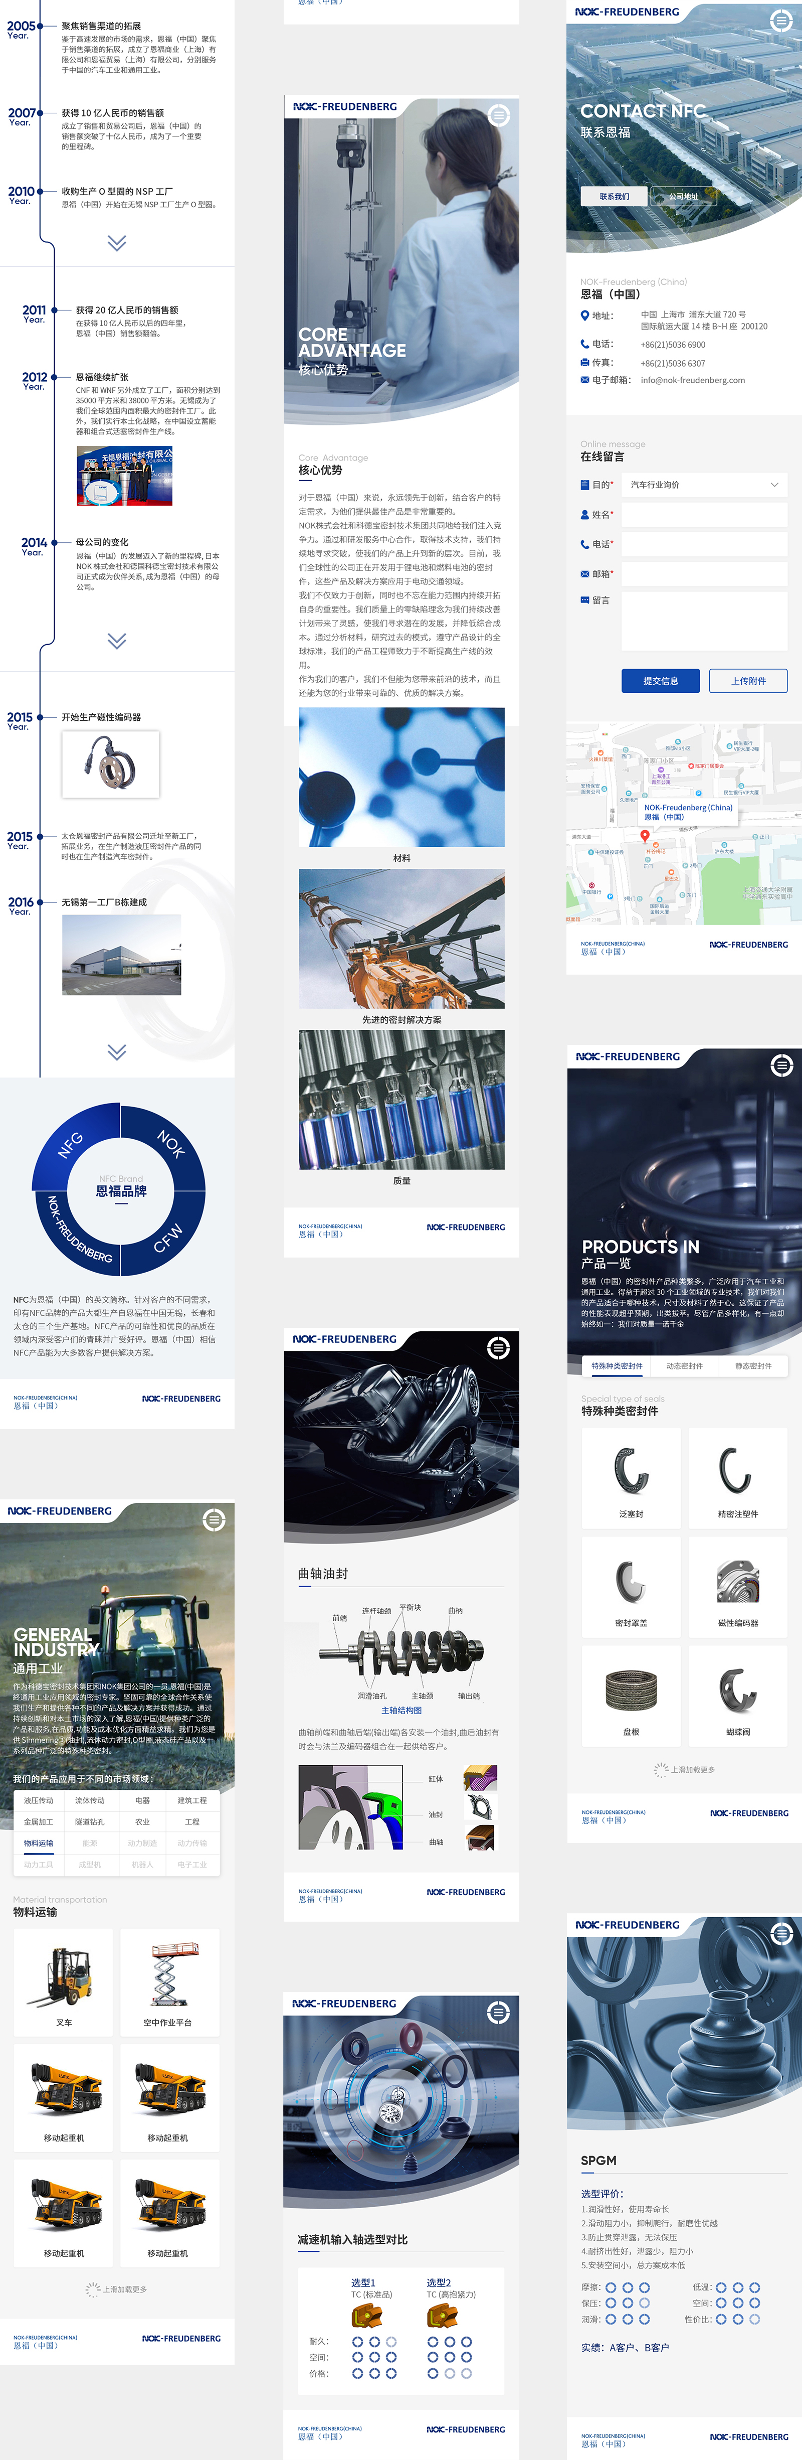This screenshot has width=802, height=2460.
Task: Click the red location pin on map
Action: click(645, 837)
